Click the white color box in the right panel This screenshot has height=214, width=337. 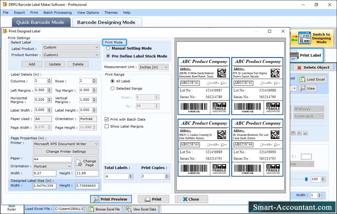click(306, 156)
